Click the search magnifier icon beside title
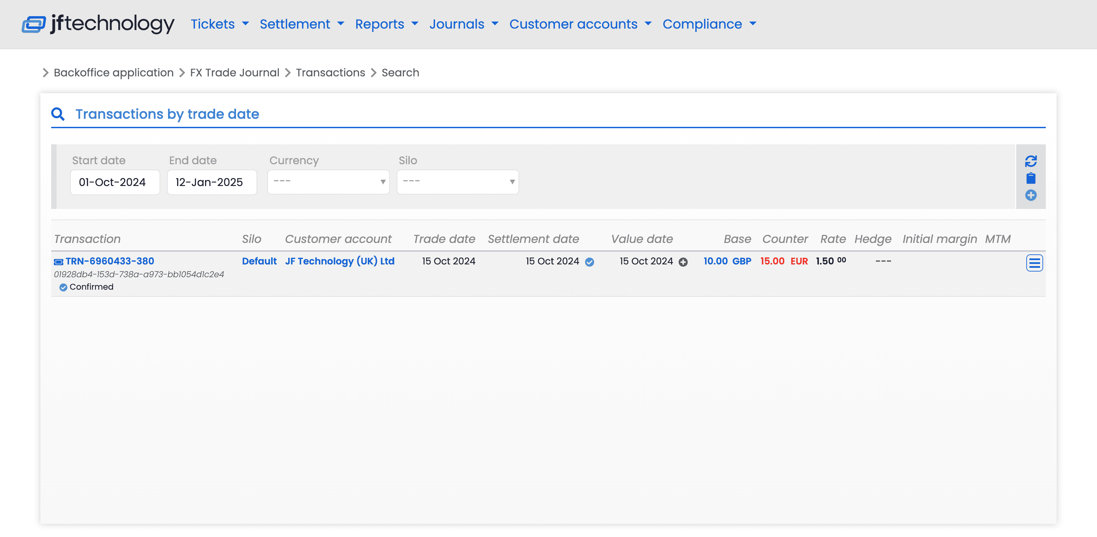 point(58,114)
